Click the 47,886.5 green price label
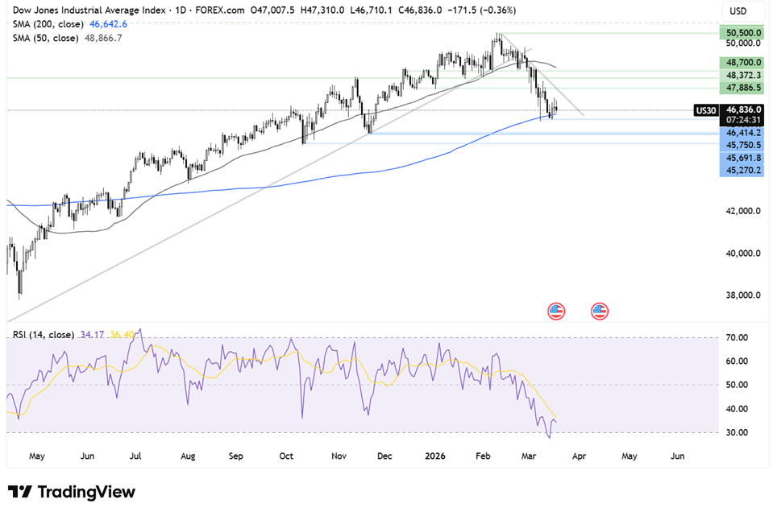The image size is (777, 516). [x=742, y=88]
